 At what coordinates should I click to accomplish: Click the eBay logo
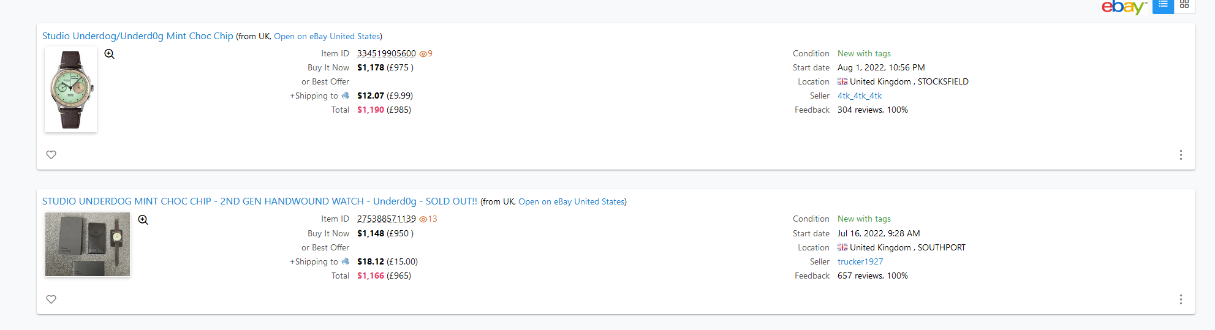coord(1123,7)
